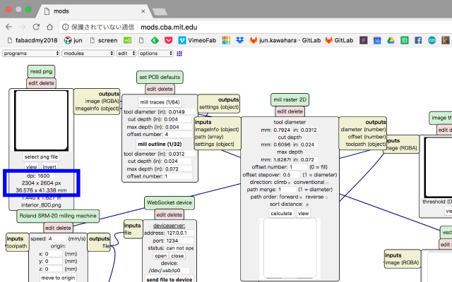Click view button under select png file
452x282 pixels.
31,167
